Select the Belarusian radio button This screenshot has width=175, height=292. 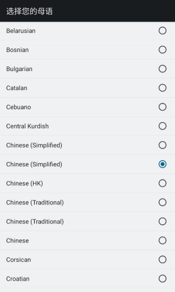tap(162, 31)
